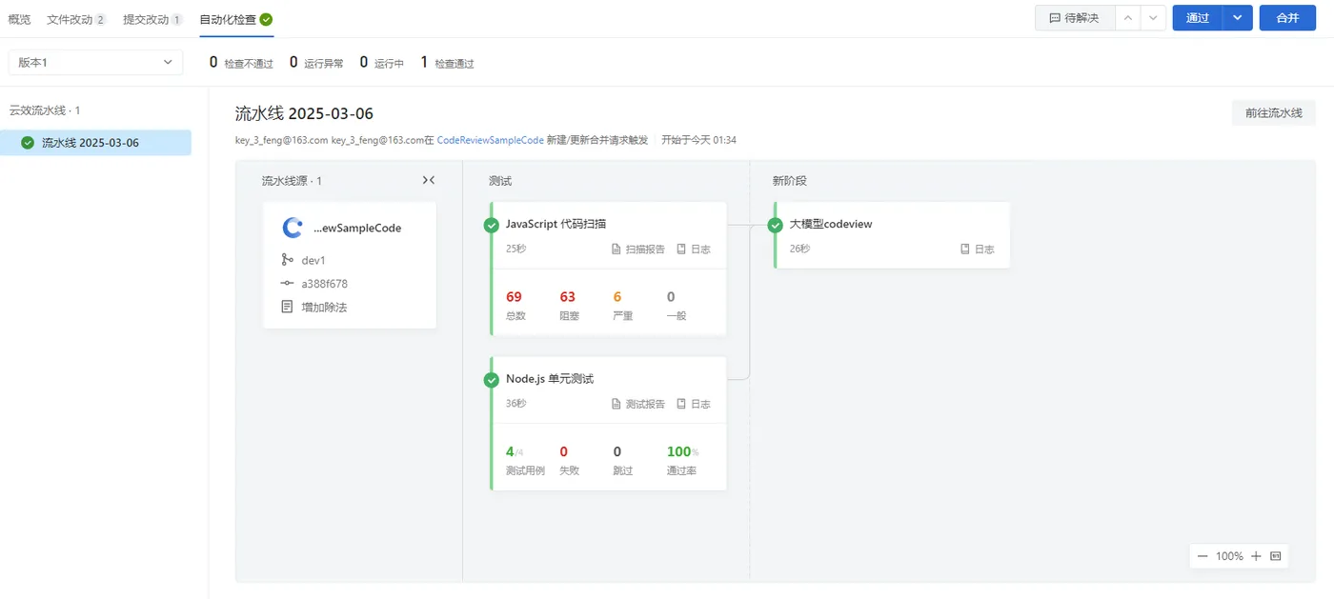Click the commit icon next to a388f678
The height and width of the screenshot is (599, 1334).
click(287, 283)
